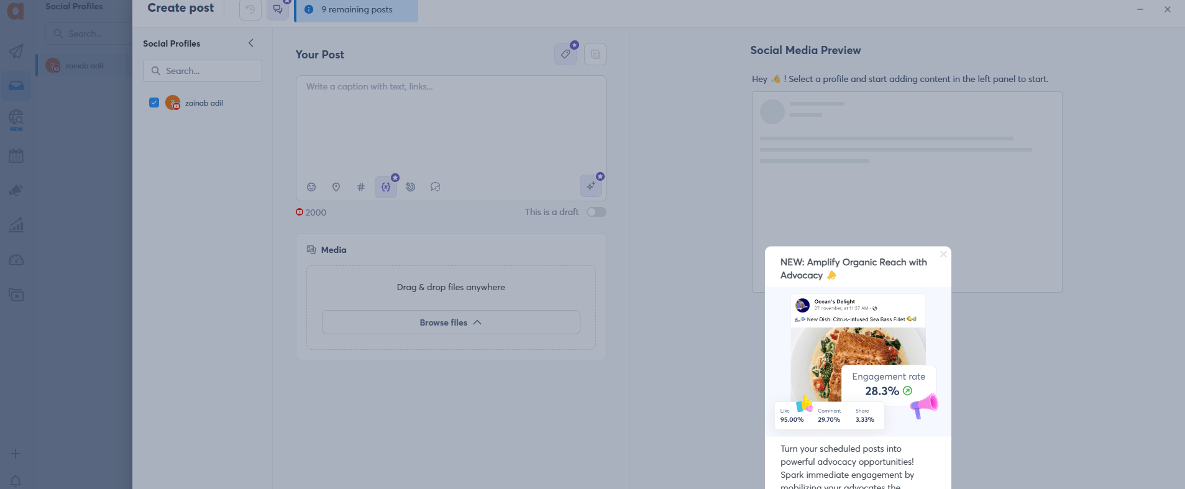Open the comments chat icon in header

point(278,9)
